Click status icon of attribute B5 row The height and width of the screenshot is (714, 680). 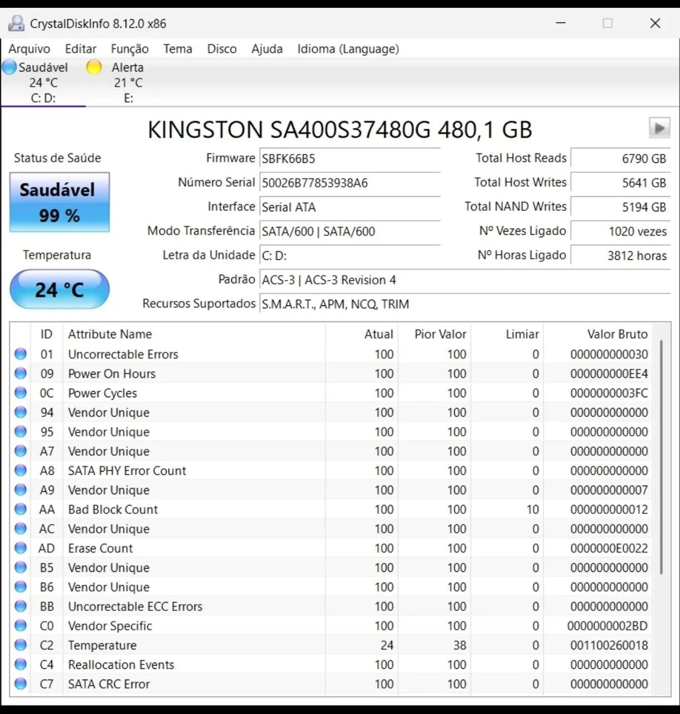[x=21, y=567]
